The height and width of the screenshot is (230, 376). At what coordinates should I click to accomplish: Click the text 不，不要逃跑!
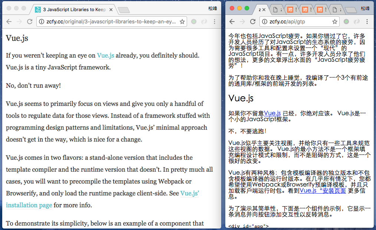tap(247, 131)
